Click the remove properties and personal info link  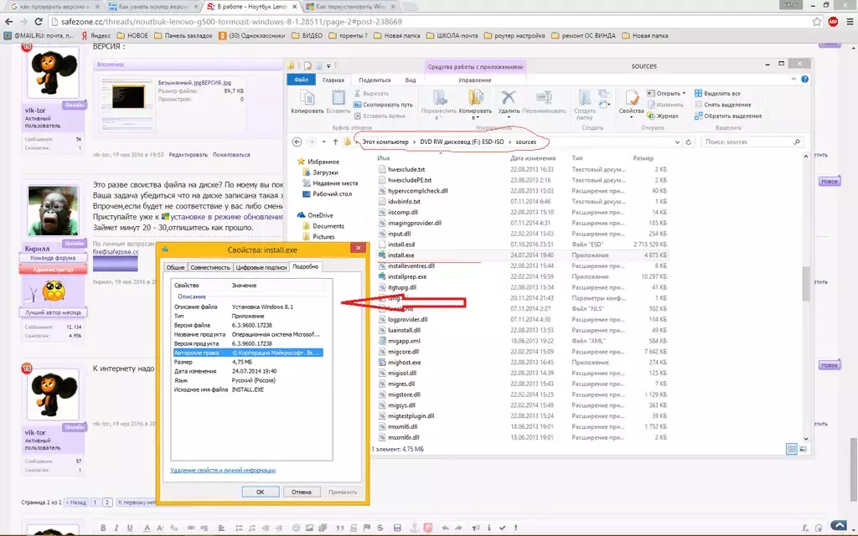(223, 471)
